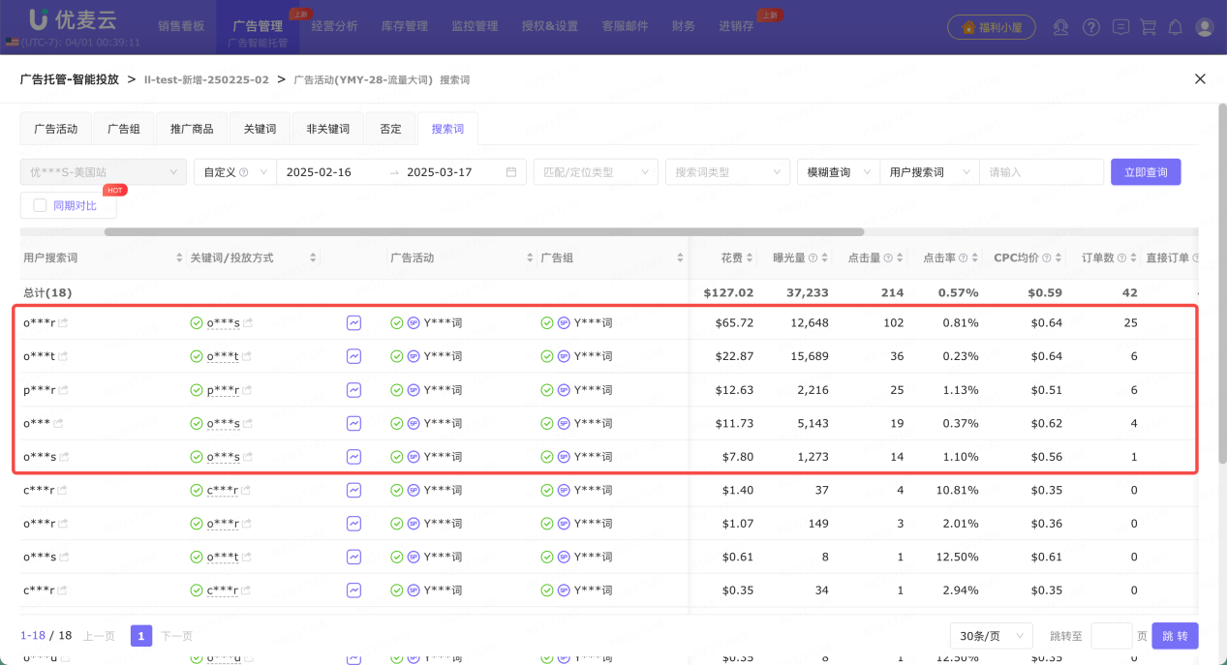Click the ll-test-新增-250225-02 breadcrumb

coord(206,79)
